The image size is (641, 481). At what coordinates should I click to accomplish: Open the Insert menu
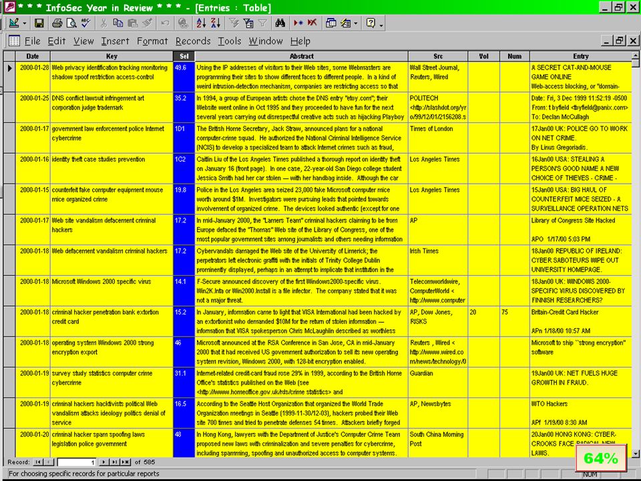tap(116, 41)
